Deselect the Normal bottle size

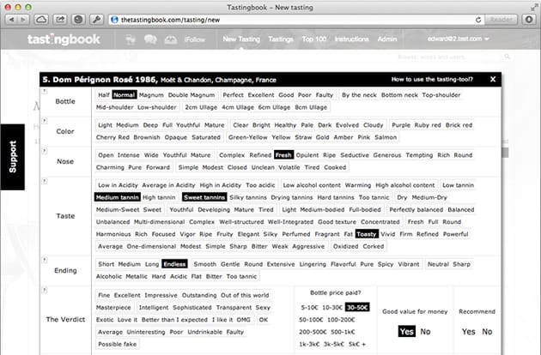tap(125, 95)
